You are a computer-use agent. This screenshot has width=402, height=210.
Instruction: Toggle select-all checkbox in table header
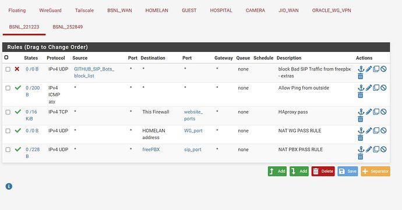point(6,58)
